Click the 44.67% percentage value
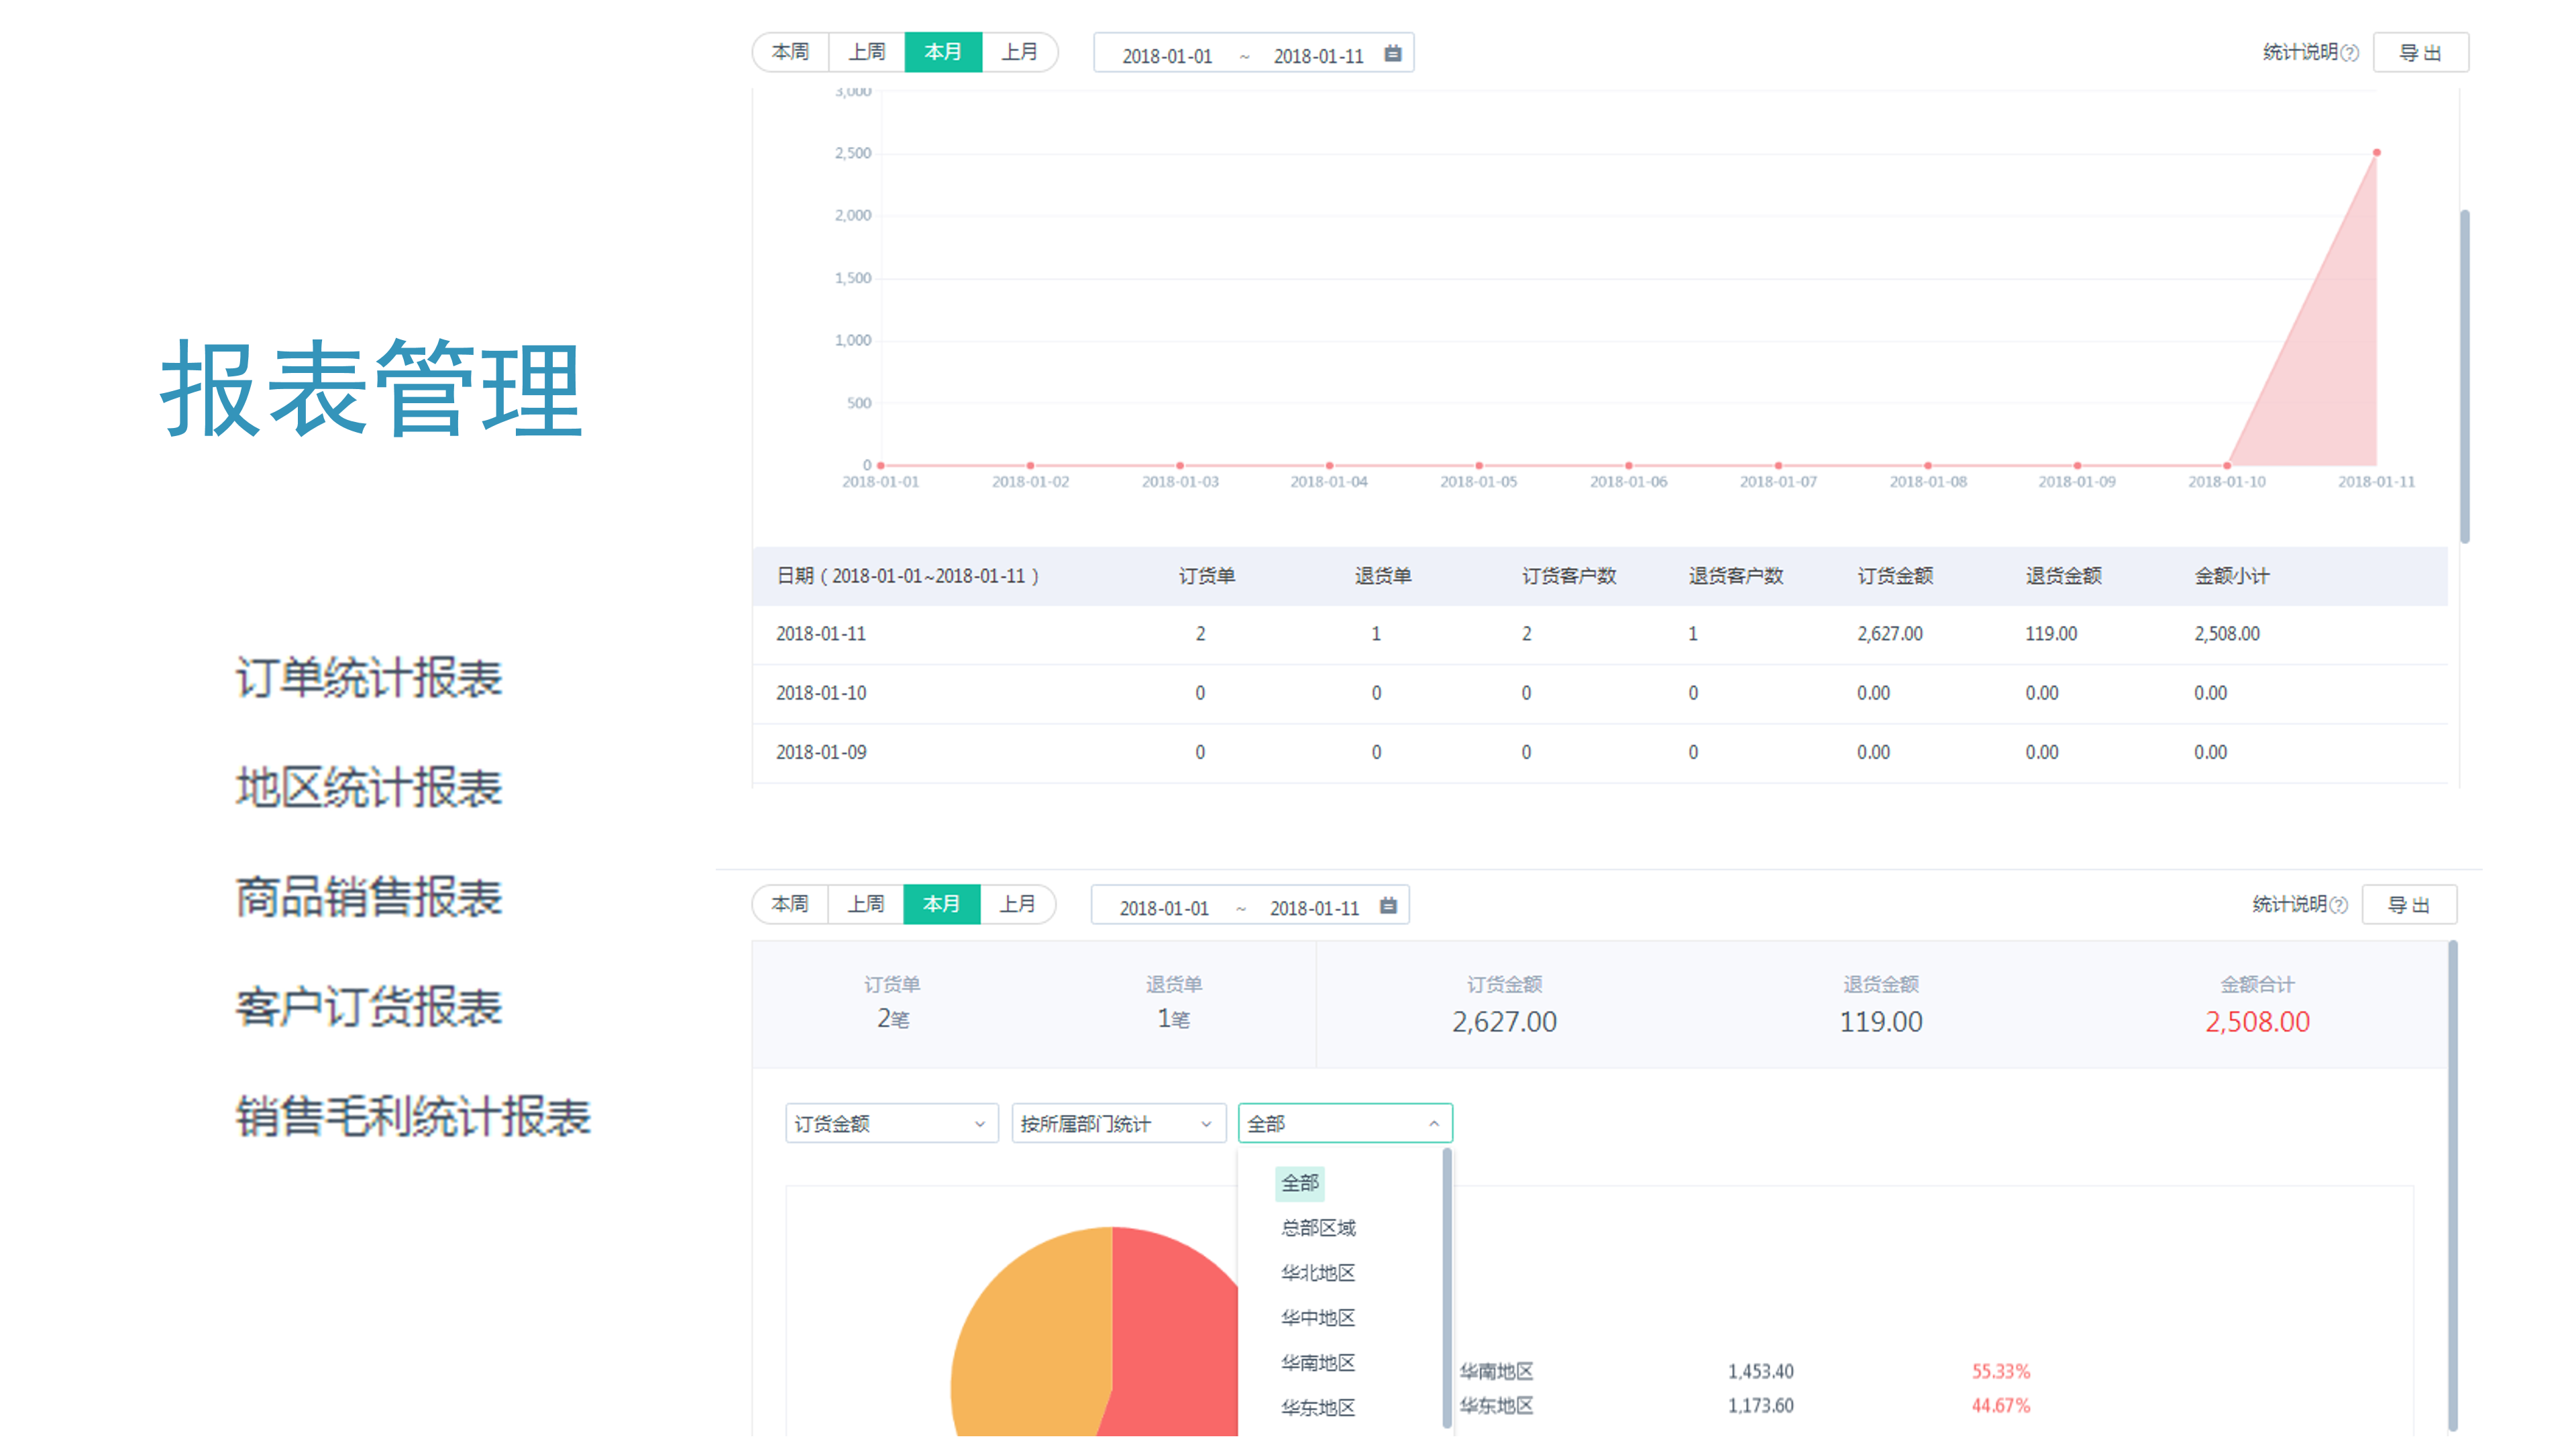 pyautogui.click(x=2001, y=1406)
